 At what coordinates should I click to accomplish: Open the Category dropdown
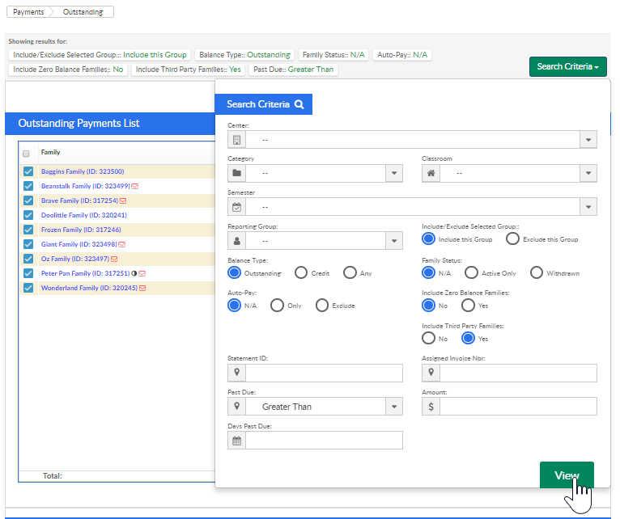tap(394, 173)
